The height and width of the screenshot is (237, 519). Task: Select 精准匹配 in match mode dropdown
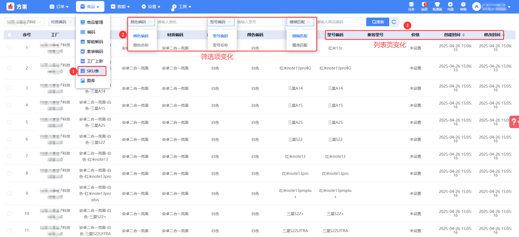click(300, 45)
